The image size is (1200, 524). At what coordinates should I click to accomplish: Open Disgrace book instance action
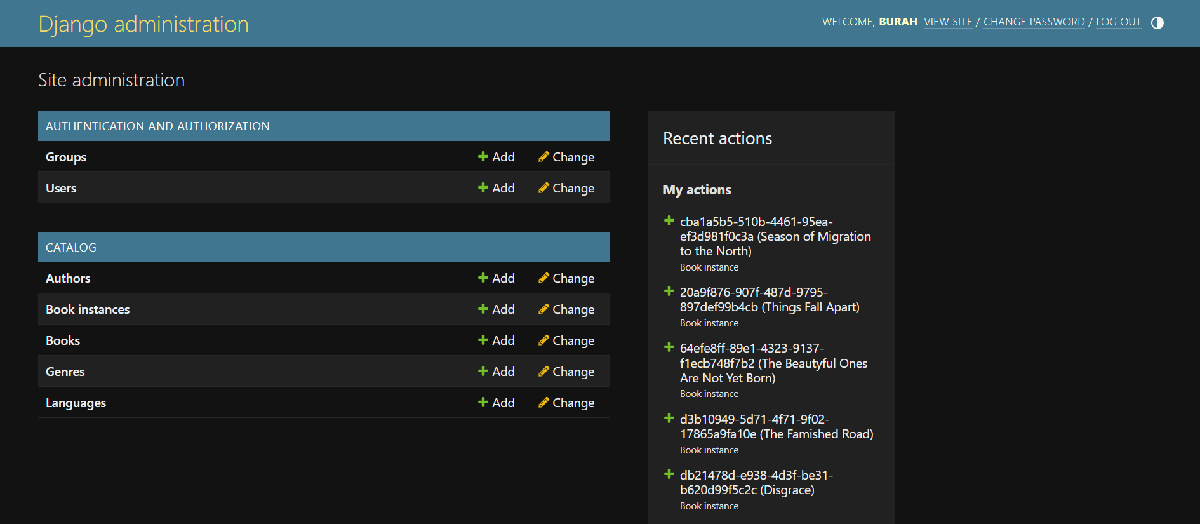[x=756, y=483]
